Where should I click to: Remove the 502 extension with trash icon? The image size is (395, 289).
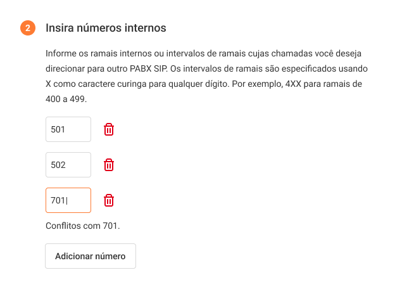tap(109, 165)
